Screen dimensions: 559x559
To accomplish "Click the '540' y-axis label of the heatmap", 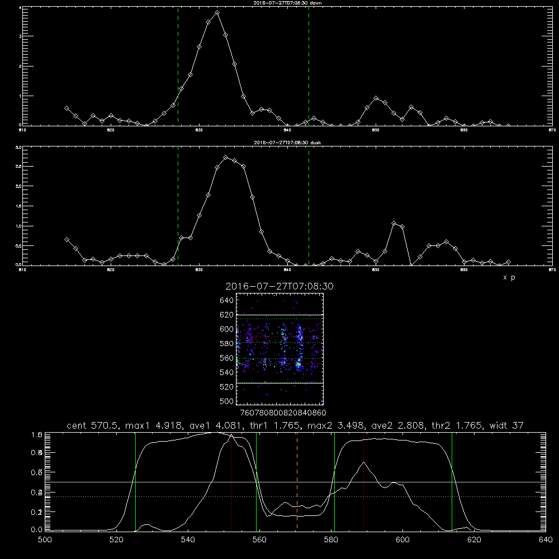I will click(227, 372).
